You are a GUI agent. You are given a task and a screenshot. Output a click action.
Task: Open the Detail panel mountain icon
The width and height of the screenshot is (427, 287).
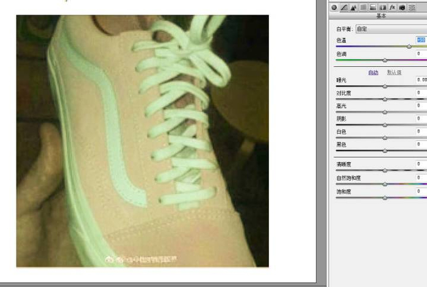point(353,8)
